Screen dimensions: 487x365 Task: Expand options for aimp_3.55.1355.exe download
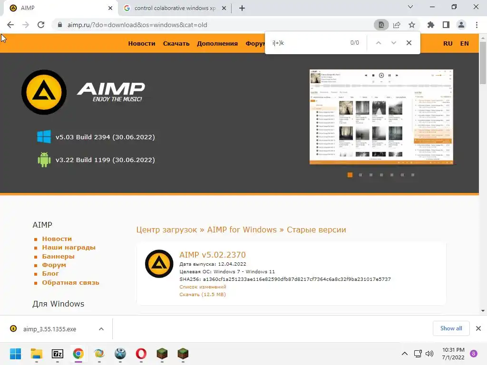pos(101,329)
